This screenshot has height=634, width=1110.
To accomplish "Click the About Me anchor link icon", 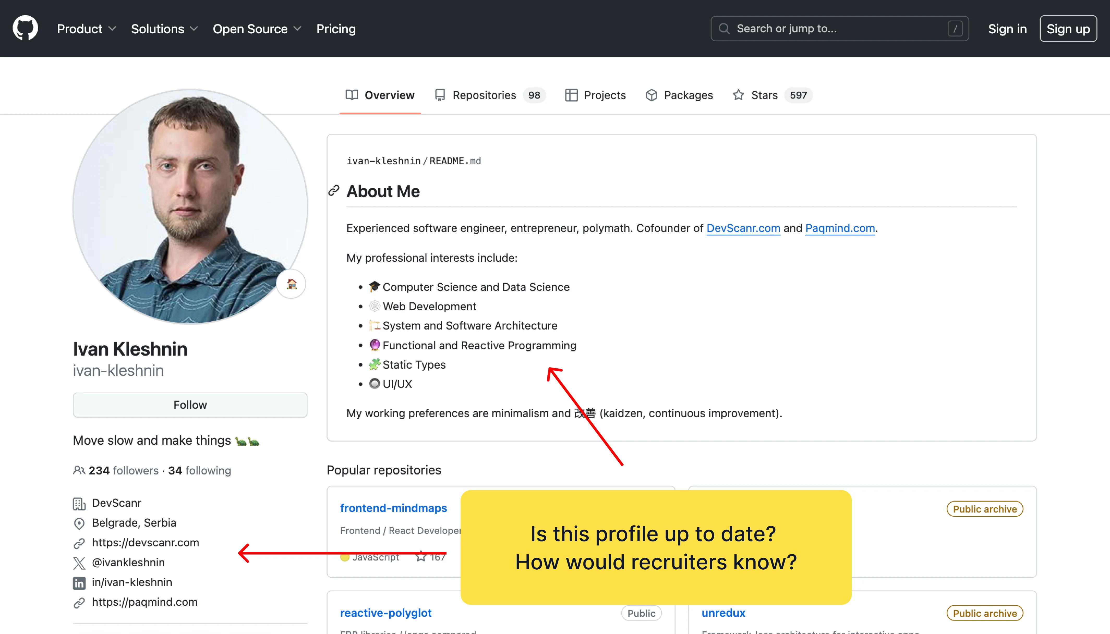I will [x=334, y=191].
